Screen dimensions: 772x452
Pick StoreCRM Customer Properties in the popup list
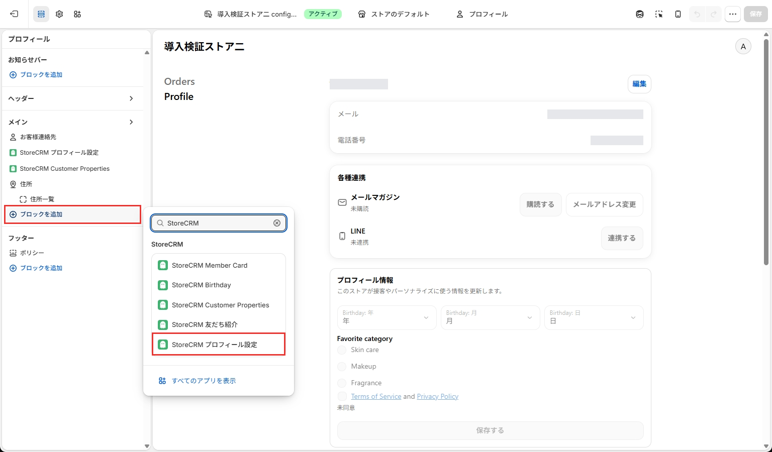(219, 305)
